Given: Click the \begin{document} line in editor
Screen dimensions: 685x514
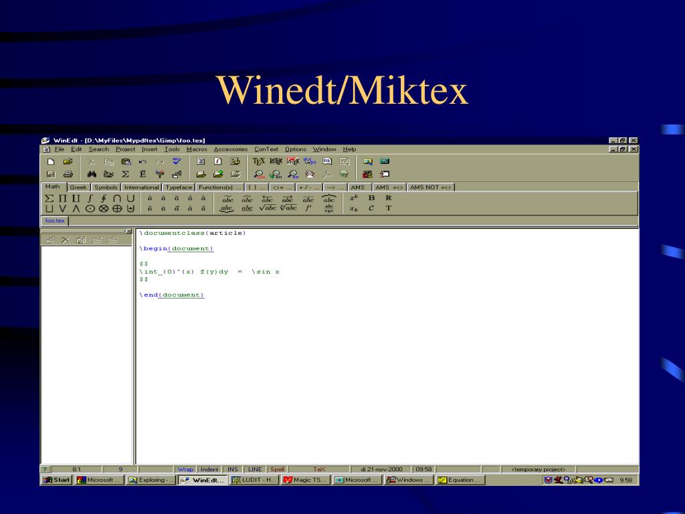Looking at the screenshot, I should coord(177,249).
